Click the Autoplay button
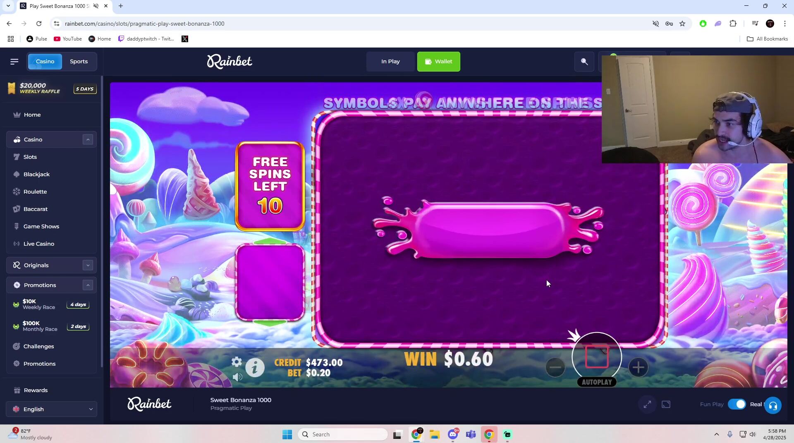The height and width of the screenshot is (443, 794). [x=597, y=382]
